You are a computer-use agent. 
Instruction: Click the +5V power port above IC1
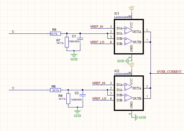pos(131,9)
